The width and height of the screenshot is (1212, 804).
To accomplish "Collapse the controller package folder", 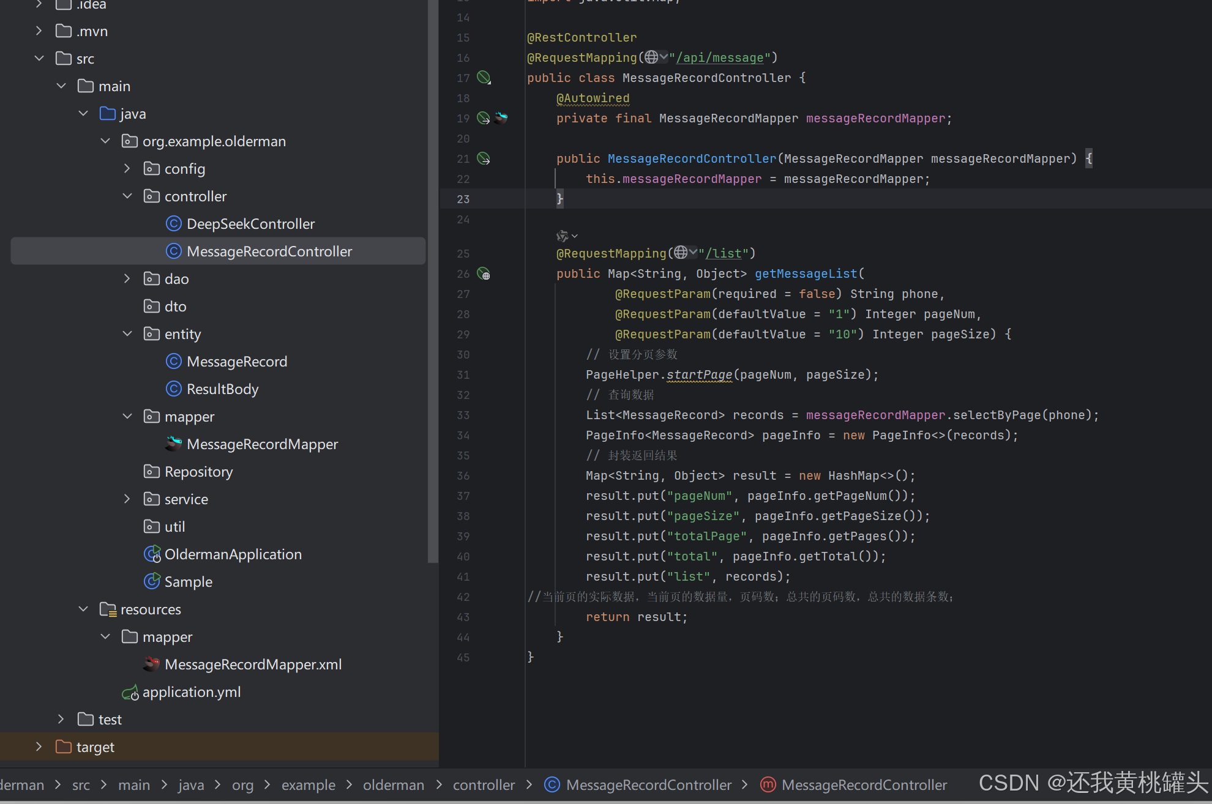I will click(x=127, y=196).
